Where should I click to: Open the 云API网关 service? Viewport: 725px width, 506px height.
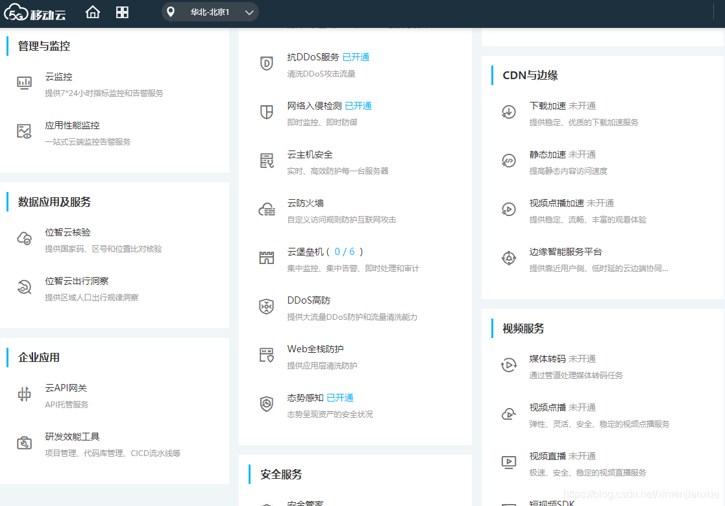(x=66, y=388)
